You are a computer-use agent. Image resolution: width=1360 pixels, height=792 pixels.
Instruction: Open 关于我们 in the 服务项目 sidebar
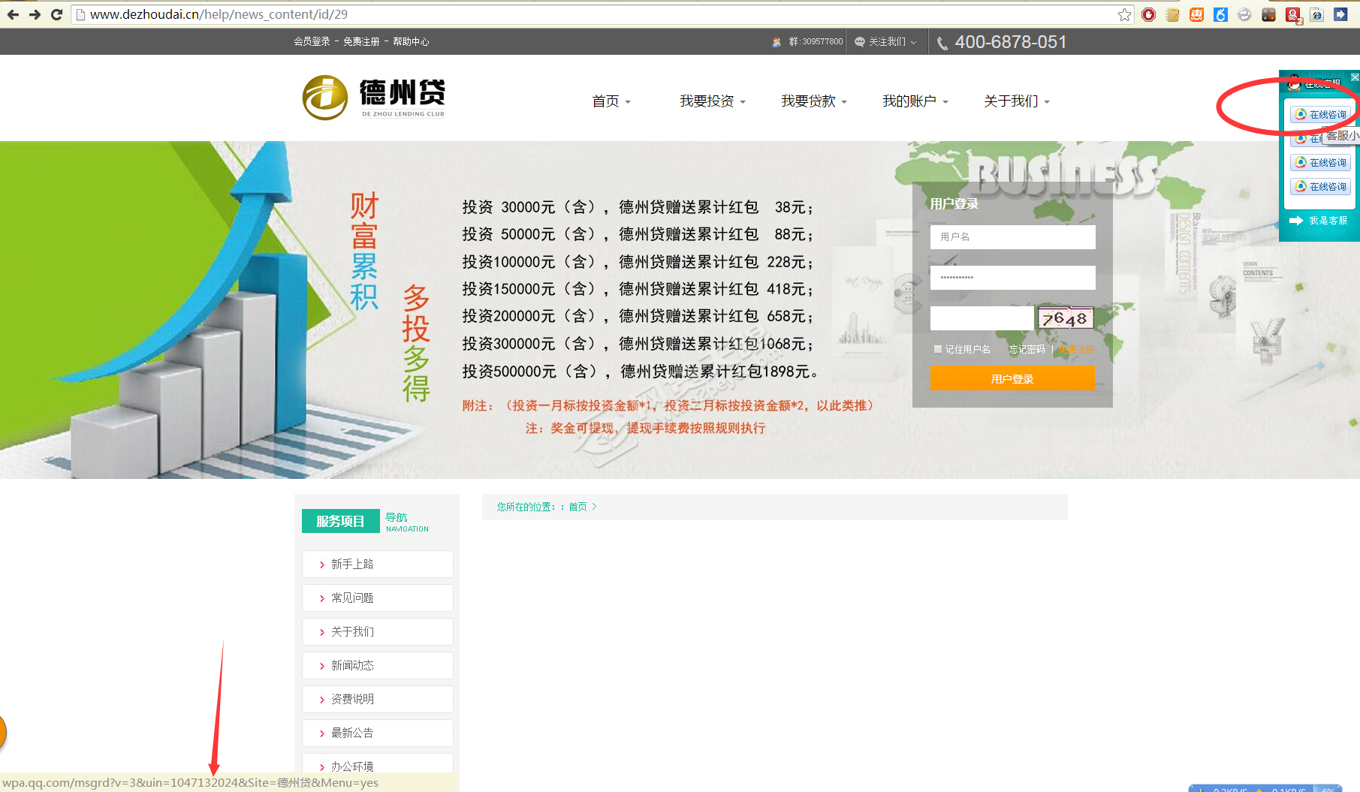coord(378,631)
